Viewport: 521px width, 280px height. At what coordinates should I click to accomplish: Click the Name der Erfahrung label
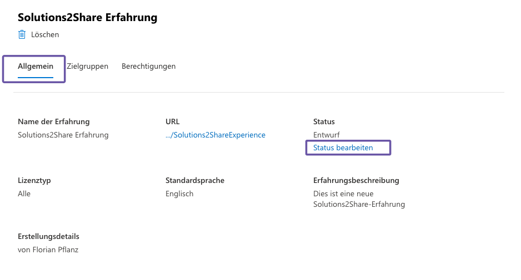(54, 122)
